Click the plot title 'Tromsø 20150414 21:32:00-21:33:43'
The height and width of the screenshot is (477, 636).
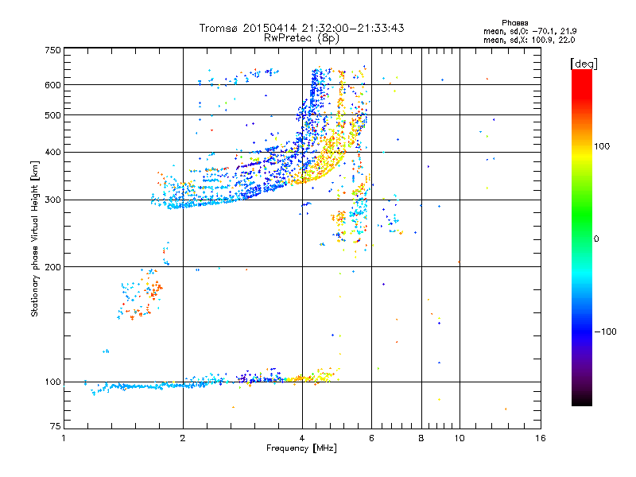[301, 28]
